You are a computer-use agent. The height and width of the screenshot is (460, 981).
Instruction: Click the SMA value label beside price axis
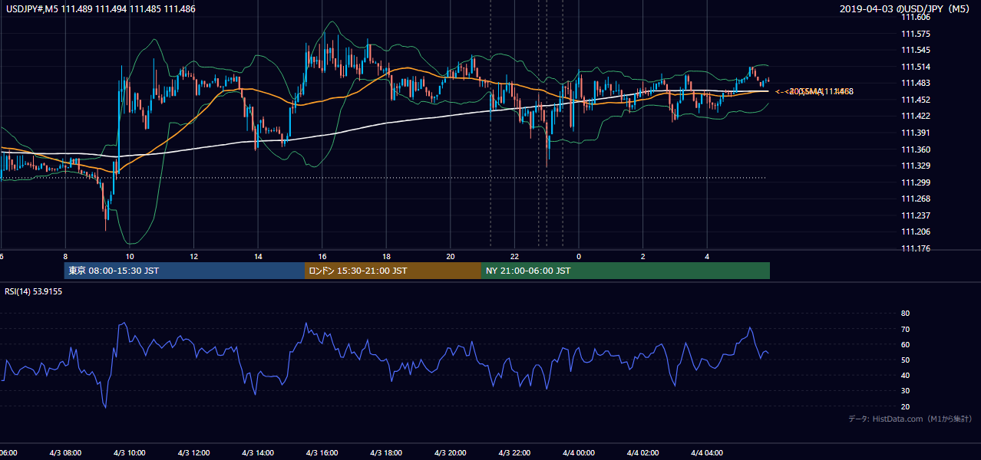click(x=814, y=91)
